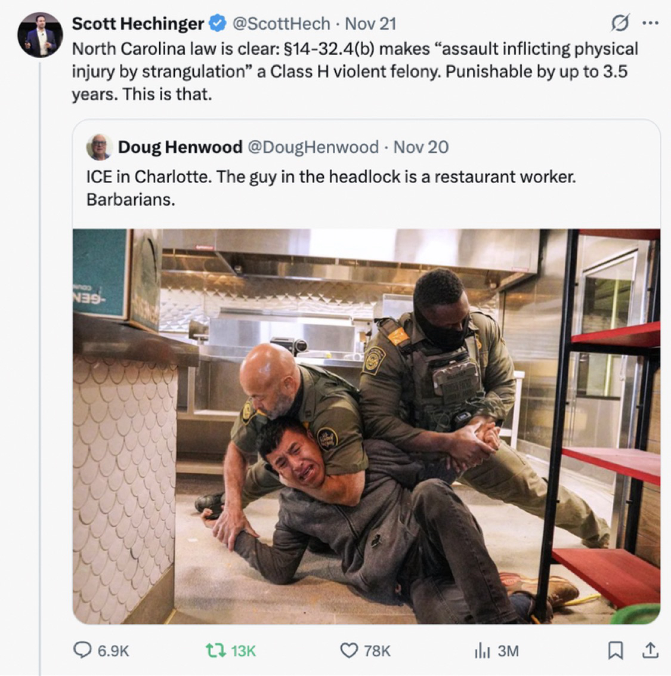This screenshot has width=671, height=676.
Task: Click the share upload arrow icon
Action: 650,650
